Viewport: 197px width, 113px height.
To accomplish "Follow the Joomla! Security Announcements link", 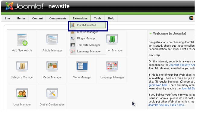I will [x=182, y=65].
